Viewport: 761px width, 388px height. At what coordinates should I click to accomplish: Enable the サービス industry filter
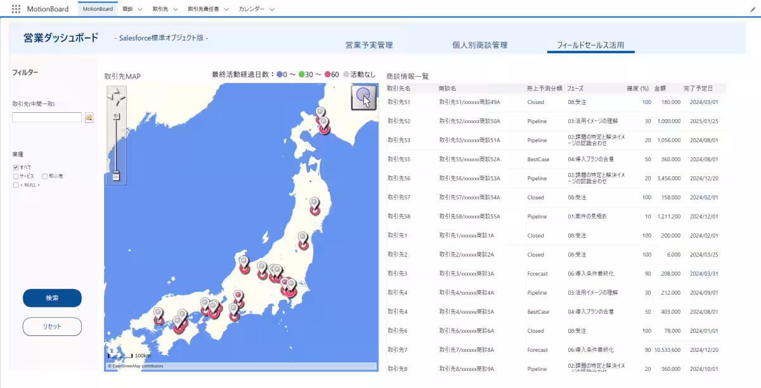coord(16,176)
